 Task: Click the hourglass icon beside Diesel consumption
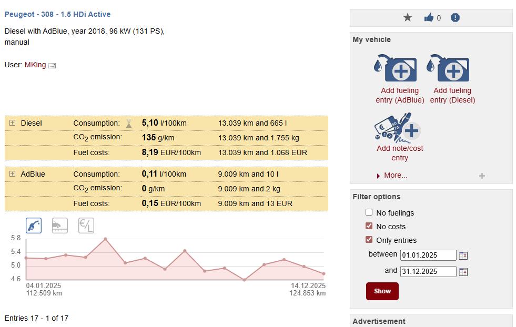pos(129,123)
